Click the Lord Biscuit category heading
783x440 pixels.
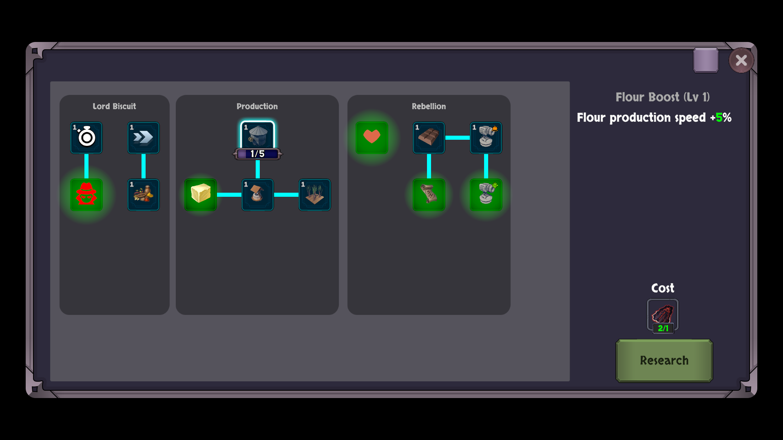[x=114, y=106]
